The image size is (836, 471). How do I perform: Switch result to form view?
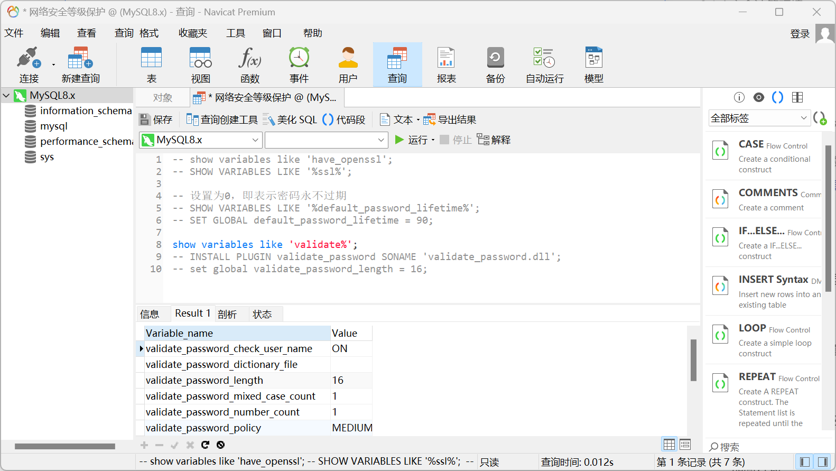click(685, 445)
